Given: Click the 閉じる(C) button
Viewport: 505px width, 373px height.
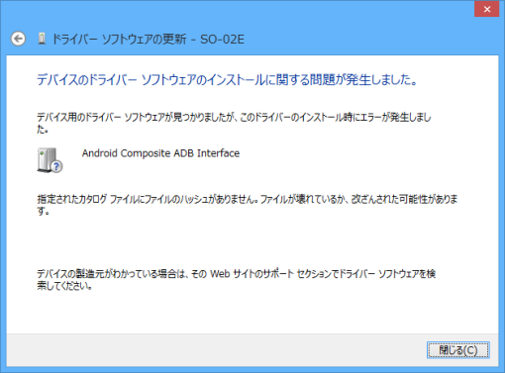Looking at the screenshot, I should [458, 350].
